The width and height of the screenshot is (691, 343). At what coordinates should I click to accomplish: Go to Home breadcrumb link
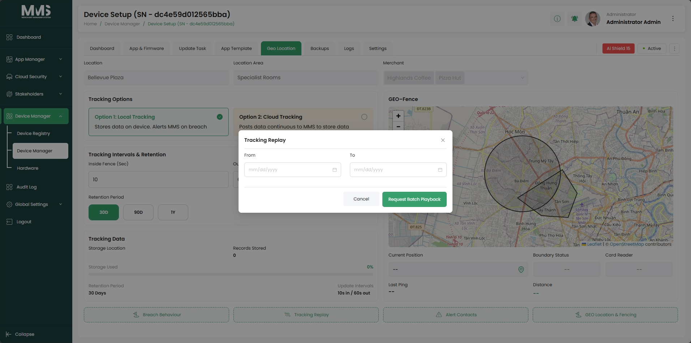[90, 24]
